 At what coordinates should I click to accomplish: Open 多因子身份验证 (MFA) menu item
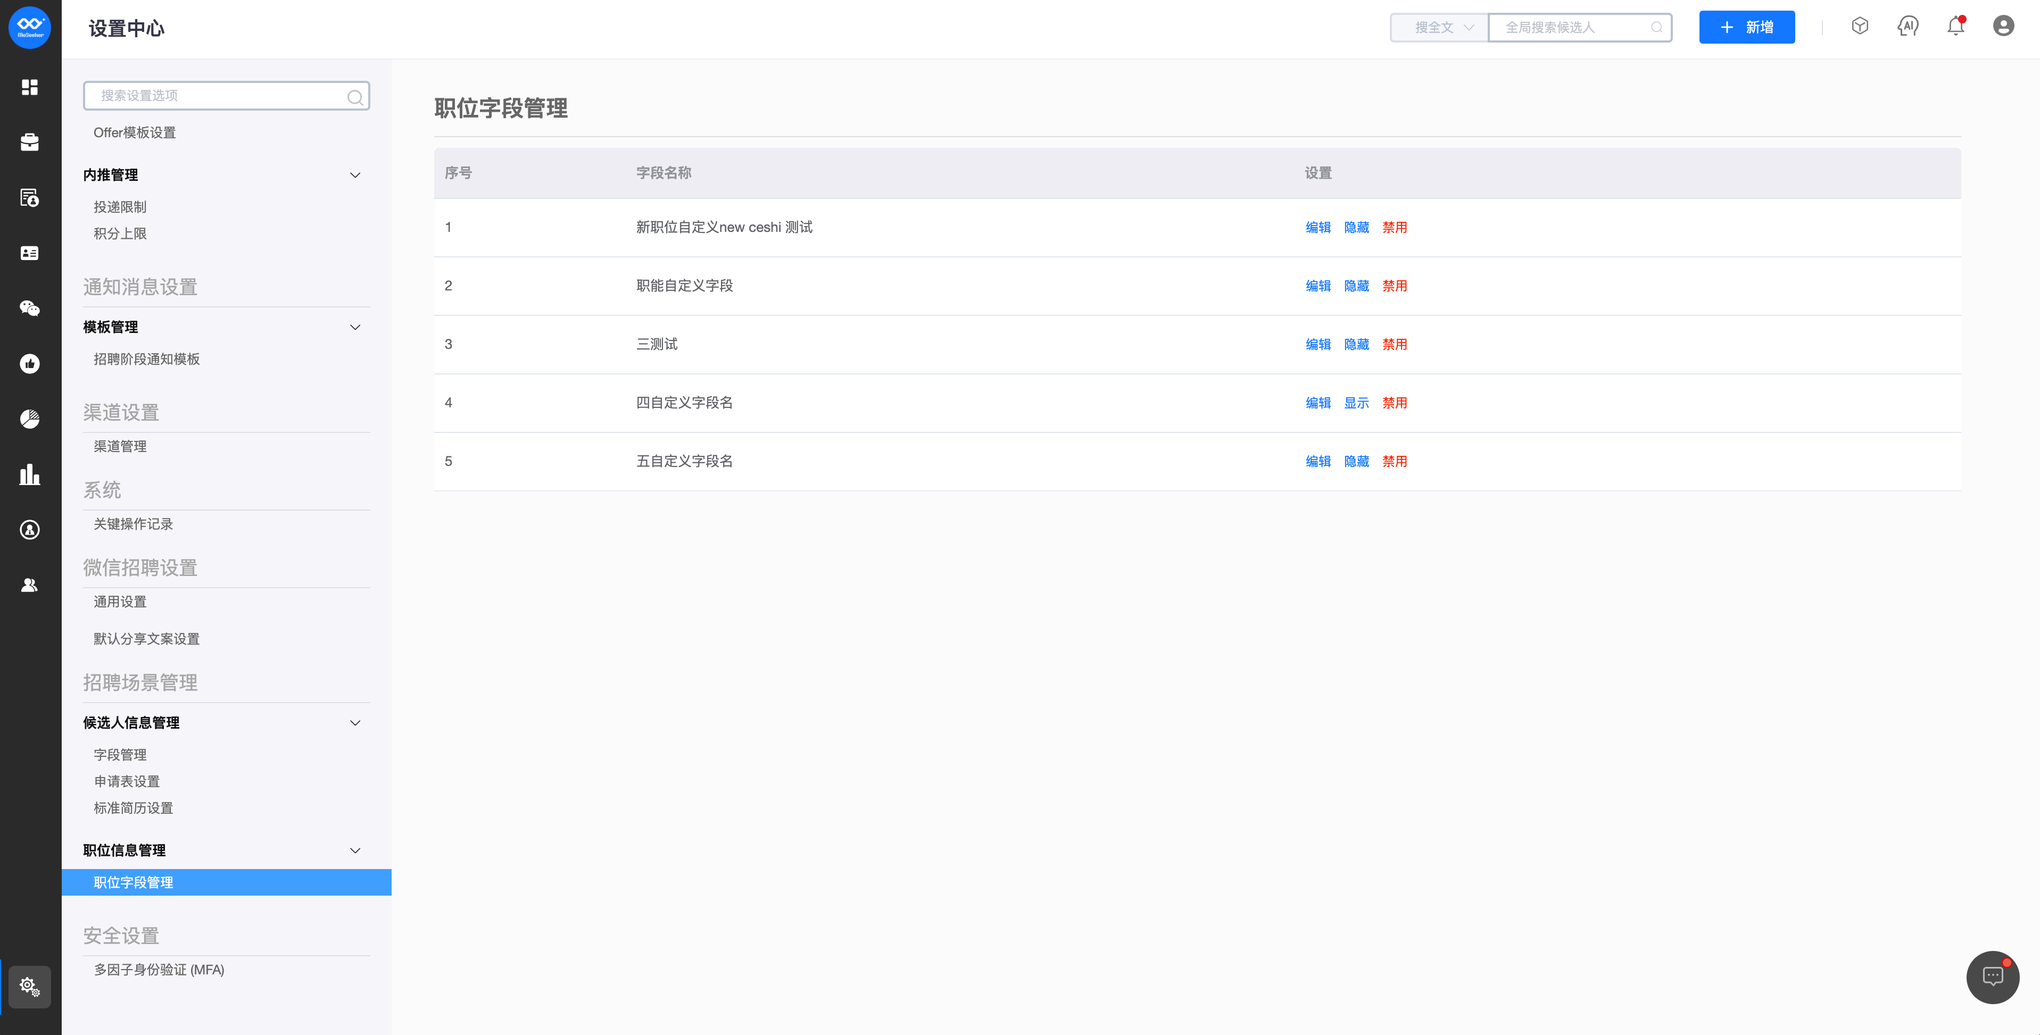tap(159, 970)
